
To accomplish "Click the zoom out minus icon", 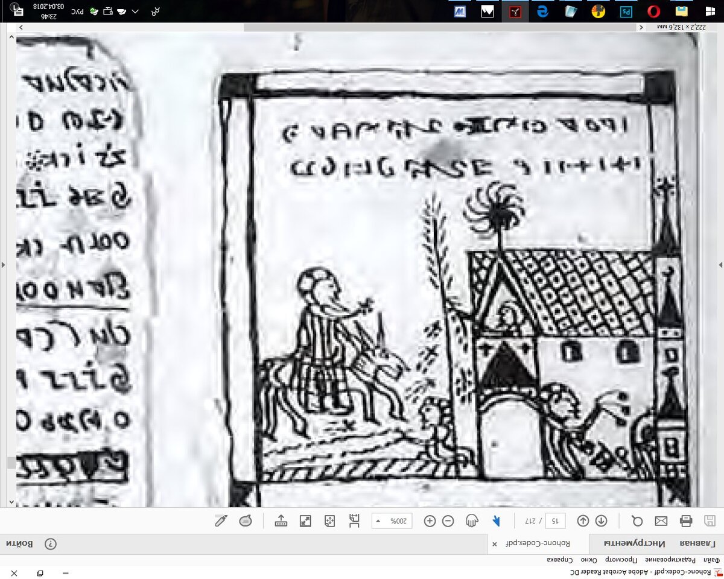I will 448,520.
